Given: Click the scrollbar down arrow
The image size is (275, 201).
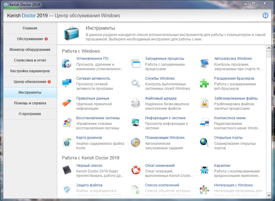Looking at the screenshot, I should point(269,196).
